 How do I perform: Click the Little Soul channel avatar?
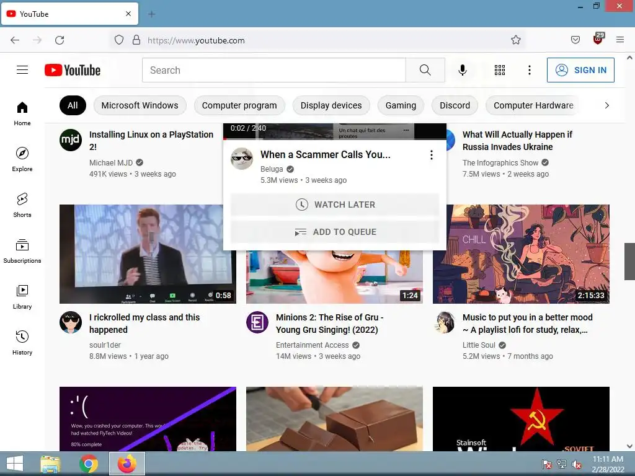tap(444, 322)
